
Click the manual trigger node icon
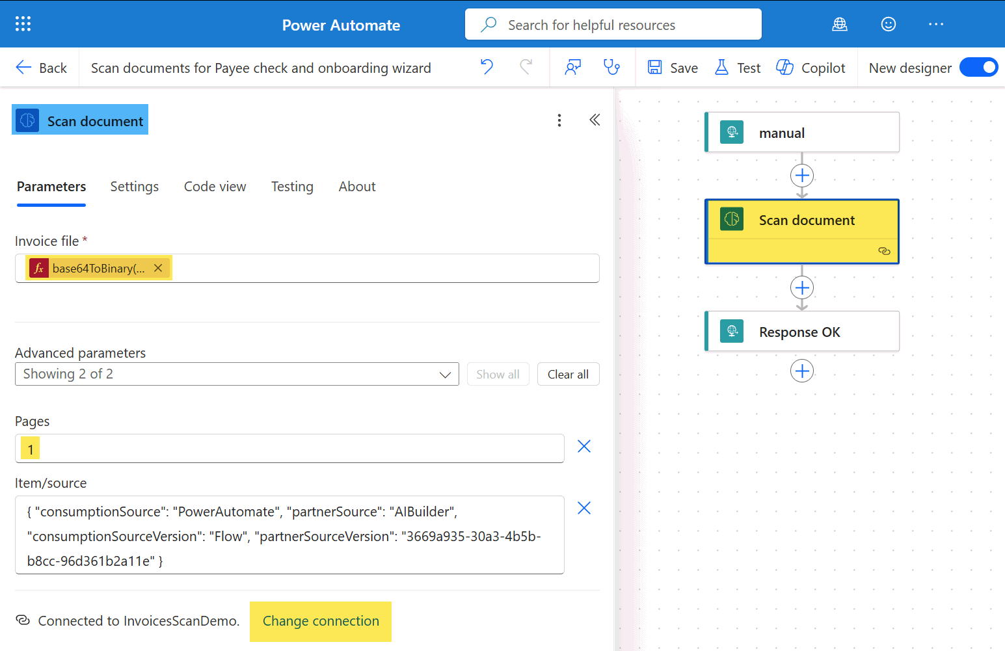(732, 133)
